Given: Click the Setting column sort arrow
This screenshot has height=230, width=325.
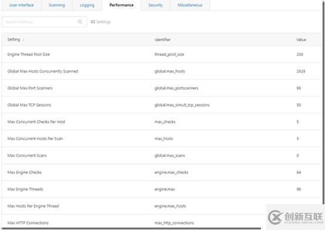Looking at the screenshot, I should (24, 40).
